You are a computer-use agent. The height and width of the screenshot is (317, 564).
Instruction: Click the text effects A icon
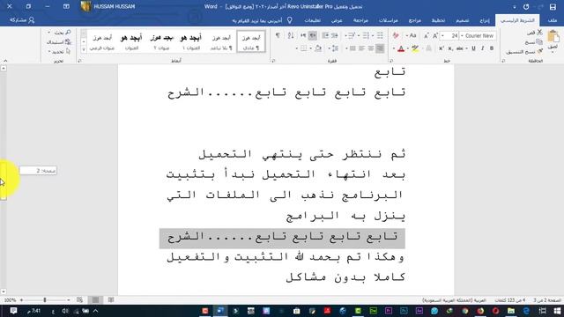point(428,48)
